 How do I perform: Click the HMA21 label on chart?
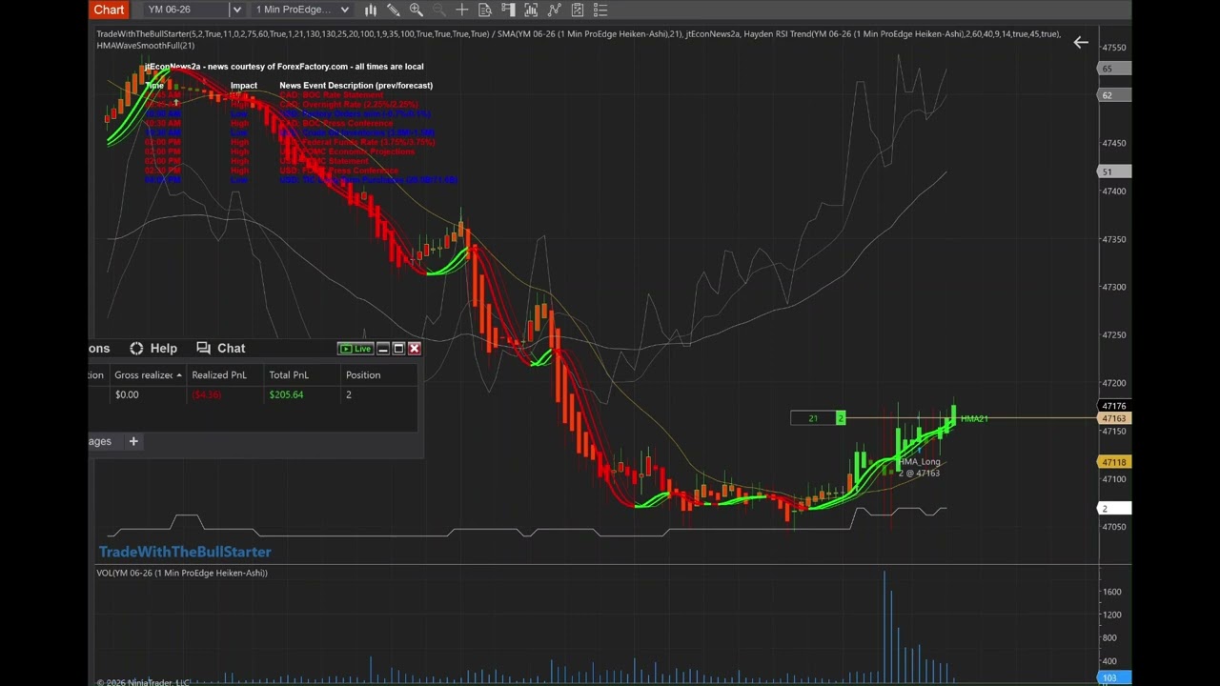tap(974, 419)
